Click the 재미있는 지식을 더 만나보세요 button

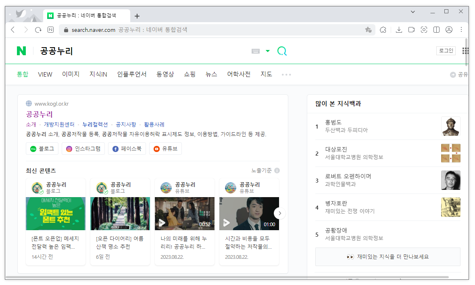(388, 256)
